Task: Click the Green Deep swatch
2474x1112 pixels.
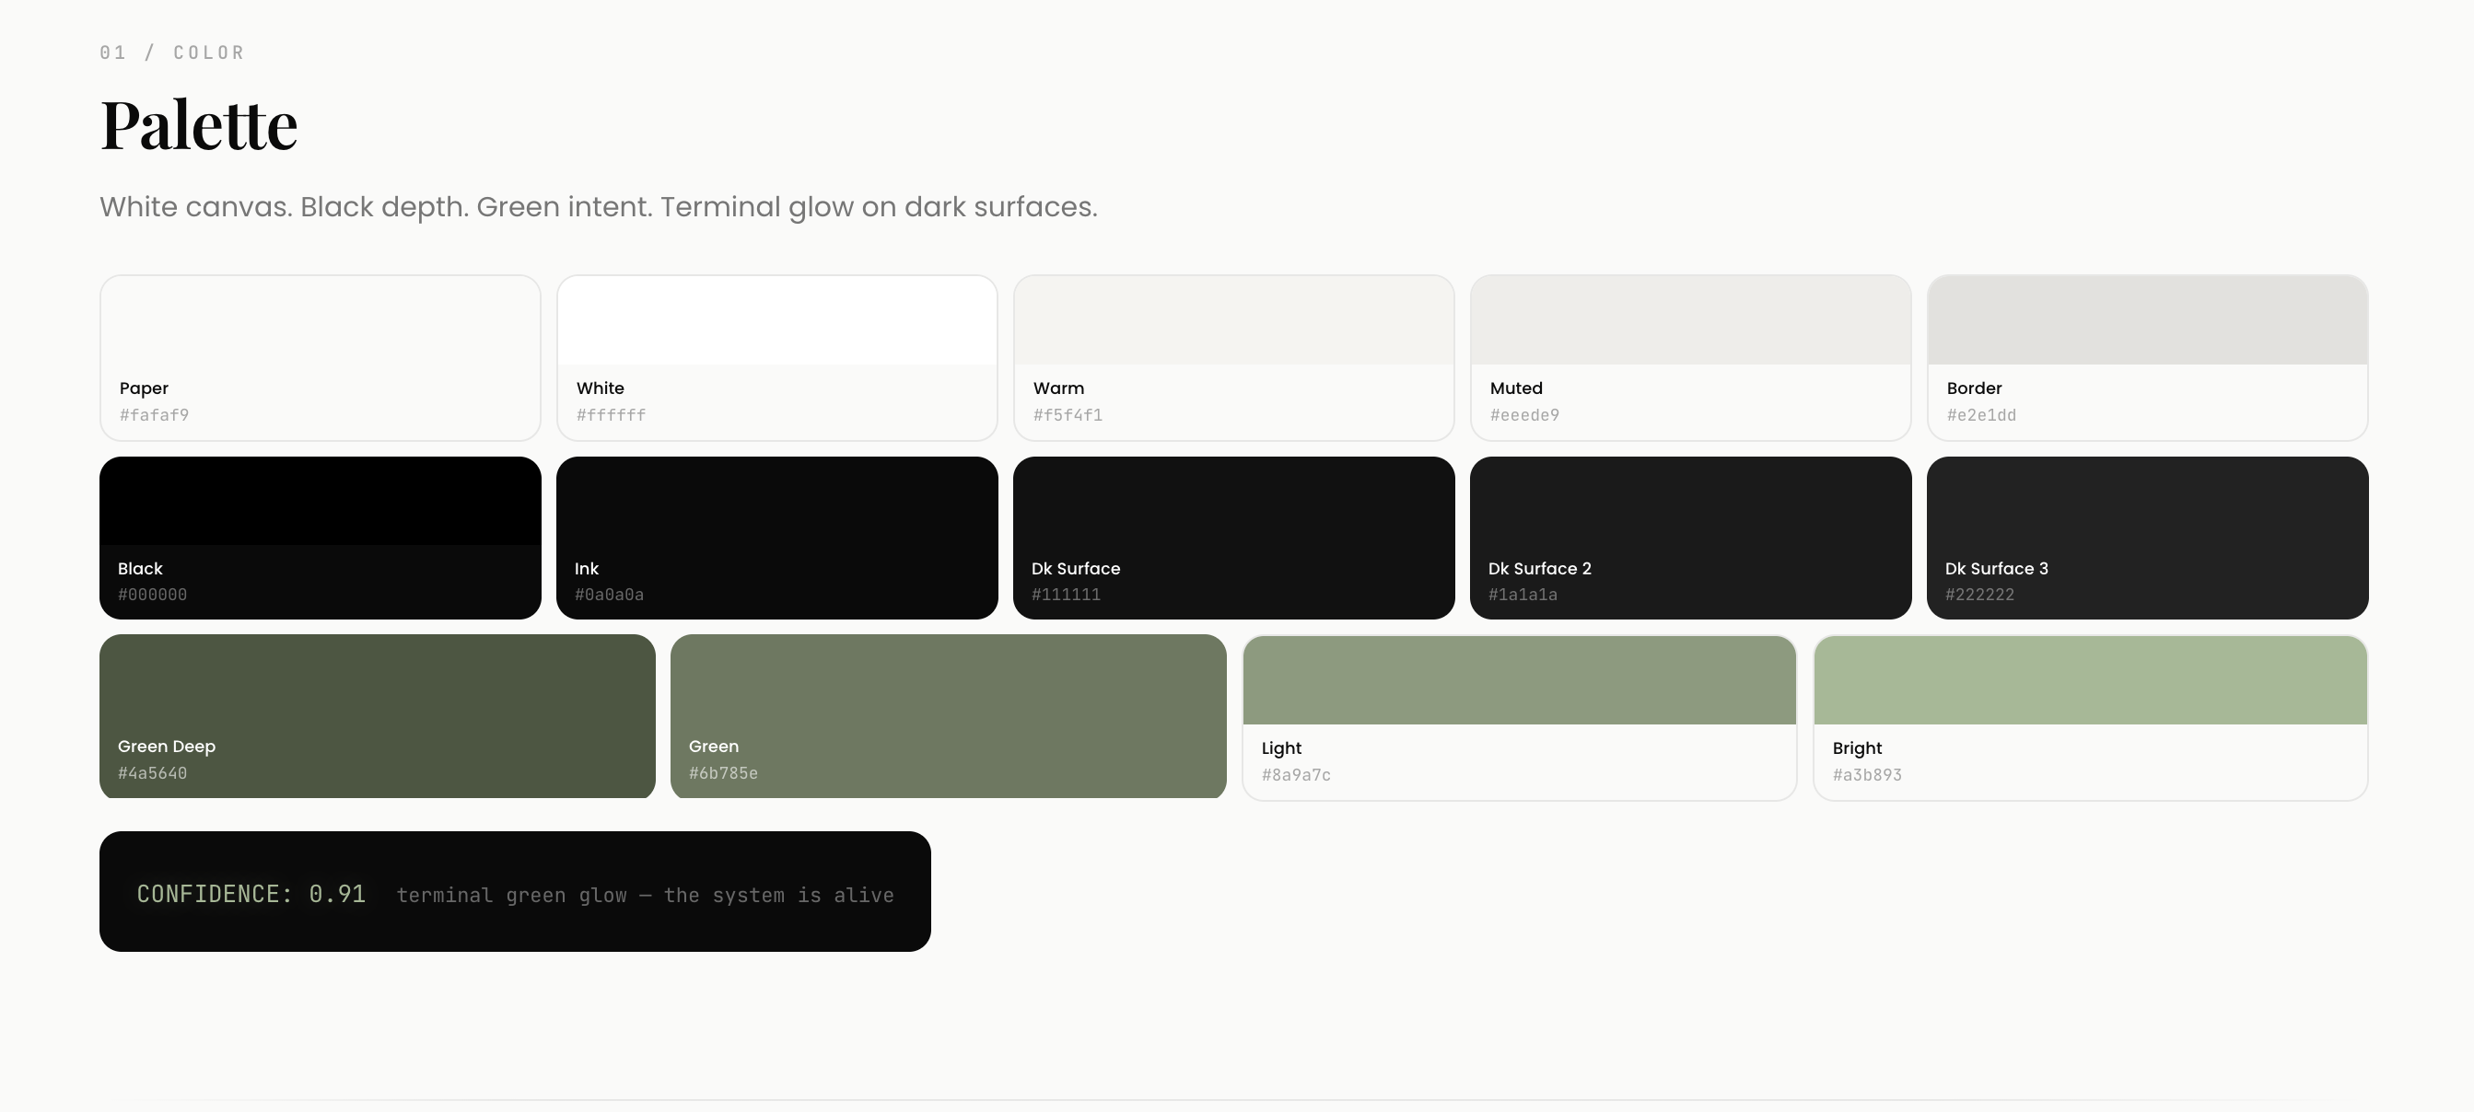Action: click(378, 717)
